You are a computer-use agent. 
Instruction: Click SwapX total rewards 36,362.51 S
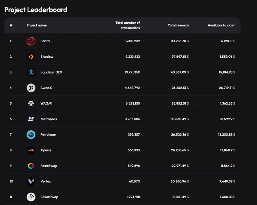(180, 88)
